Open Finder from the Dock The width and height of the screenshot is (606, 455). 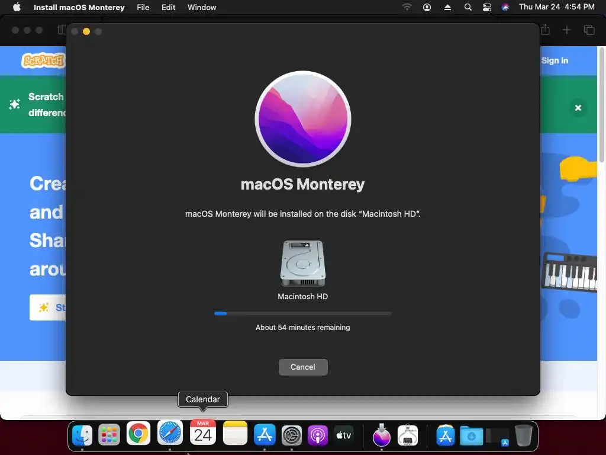pyautogui.click(x=82, y=435)
